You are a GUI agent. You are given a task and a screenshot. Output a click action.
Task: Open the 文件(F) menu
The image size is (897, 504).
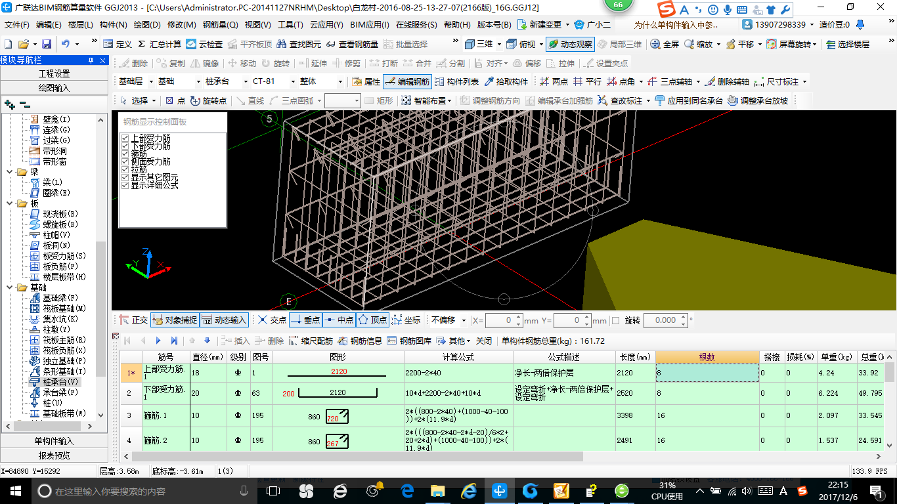17,25
